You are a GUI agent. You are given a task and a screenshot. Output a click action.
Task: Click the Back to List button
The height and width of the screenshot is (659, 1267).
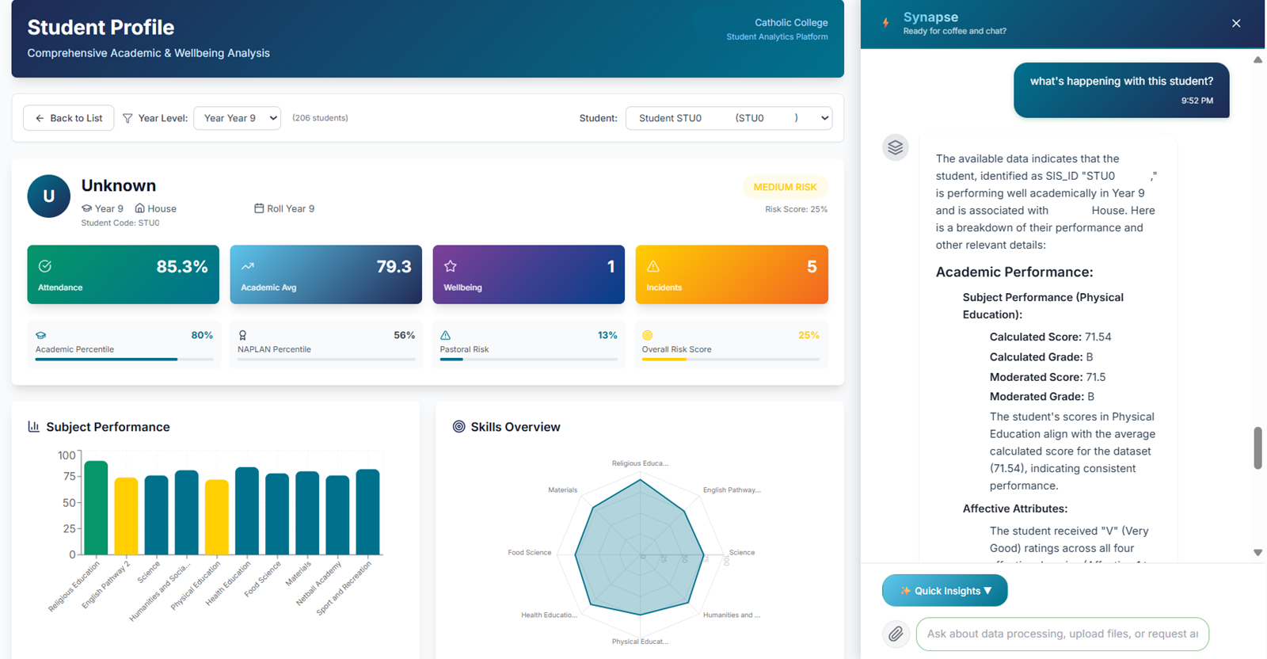(x=69, y=118)
